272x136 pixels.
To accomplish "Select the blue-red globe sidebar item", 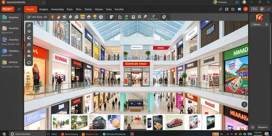I will (x=4, y=39).
